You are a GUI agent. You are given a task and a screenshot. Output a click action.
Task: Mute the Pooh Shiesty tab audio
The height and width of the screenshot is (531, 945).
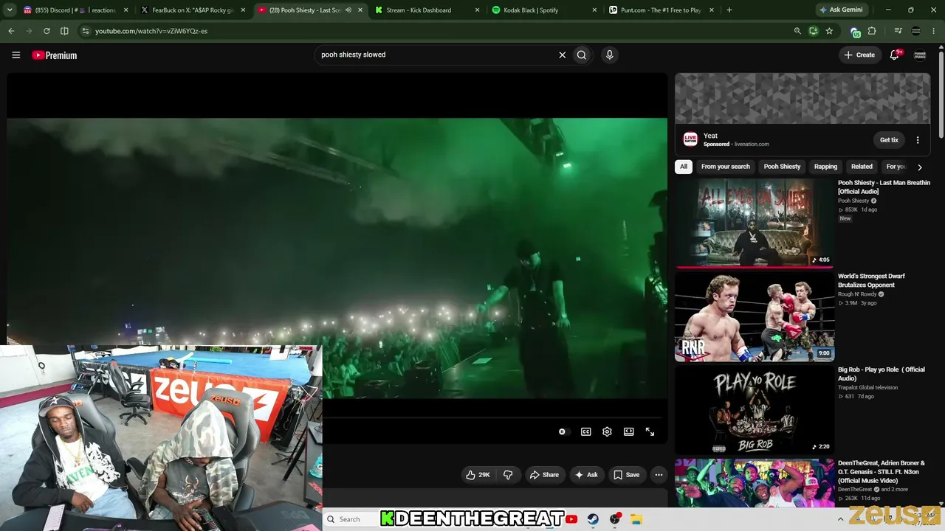(348, 10)
